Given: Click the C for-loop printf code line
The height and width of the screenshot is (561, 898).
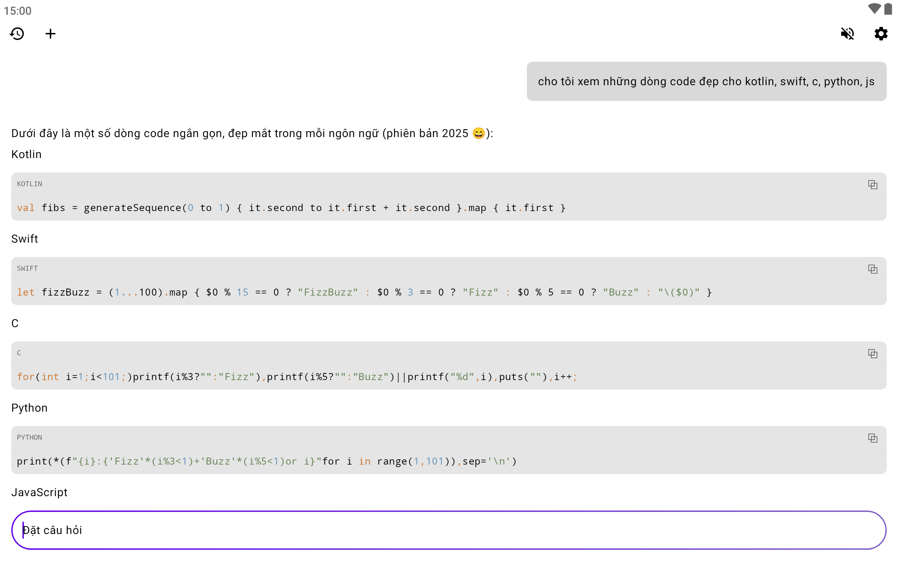Looking at the screenshot, I should [297, 377].
